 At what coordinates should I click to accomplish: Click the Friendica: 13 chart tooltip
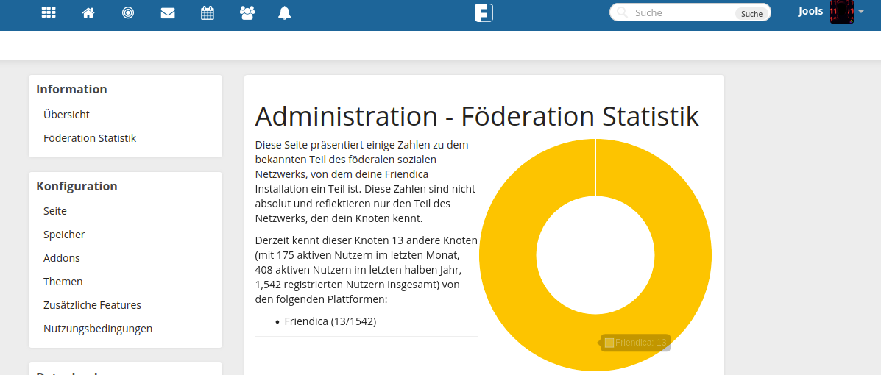tap(635, 343)
